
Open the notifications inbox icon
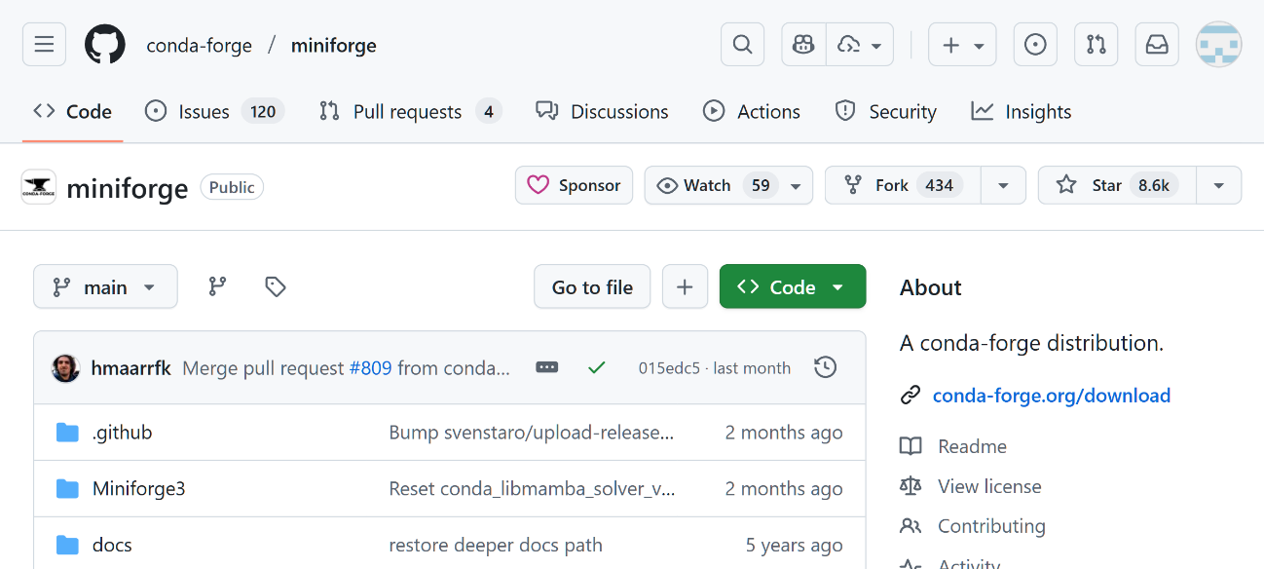(1157, 45)
